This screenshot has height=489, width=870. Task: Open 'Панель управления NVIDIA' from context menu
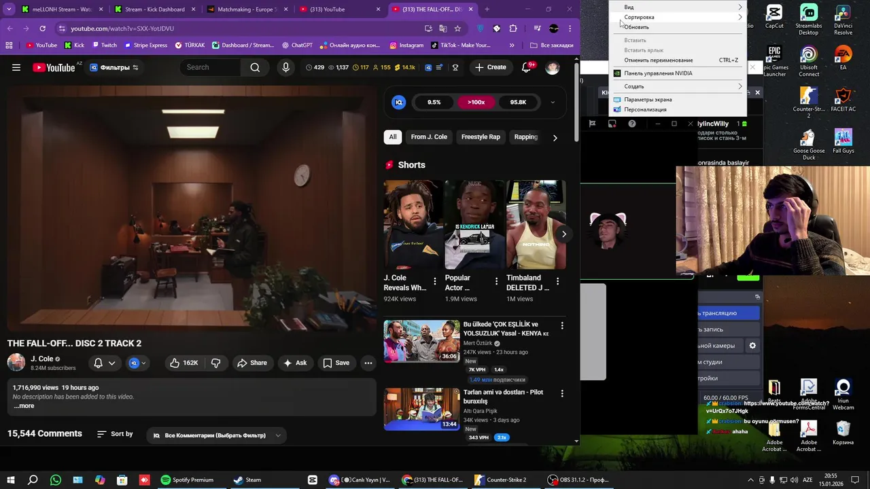coord(678,73)
